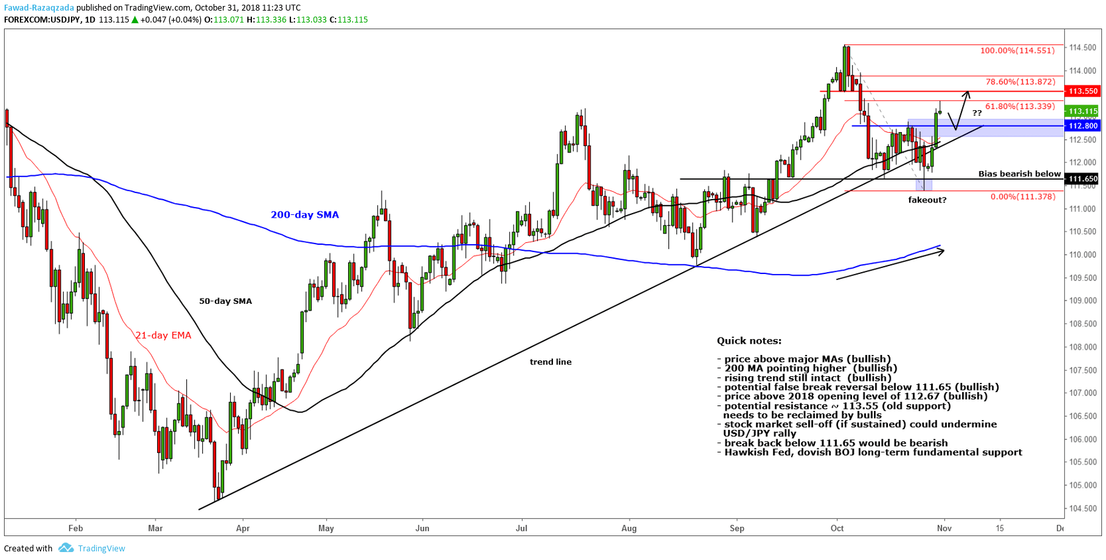Image resolution: width=1106 pixels, height=560 pixels.
Task: Click the blue 112.800 price label
Action: pos(1083,125)
